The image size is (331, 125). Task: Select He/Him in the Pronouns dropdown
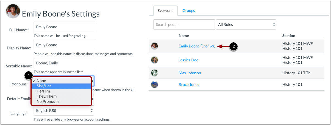tap(61, 91)
